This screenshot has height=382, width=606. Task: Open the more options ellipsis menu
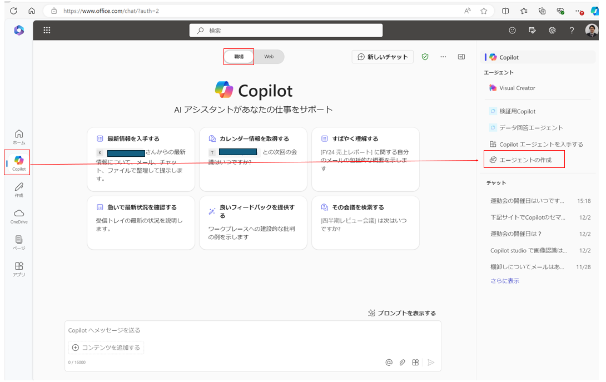coord(443,57)
